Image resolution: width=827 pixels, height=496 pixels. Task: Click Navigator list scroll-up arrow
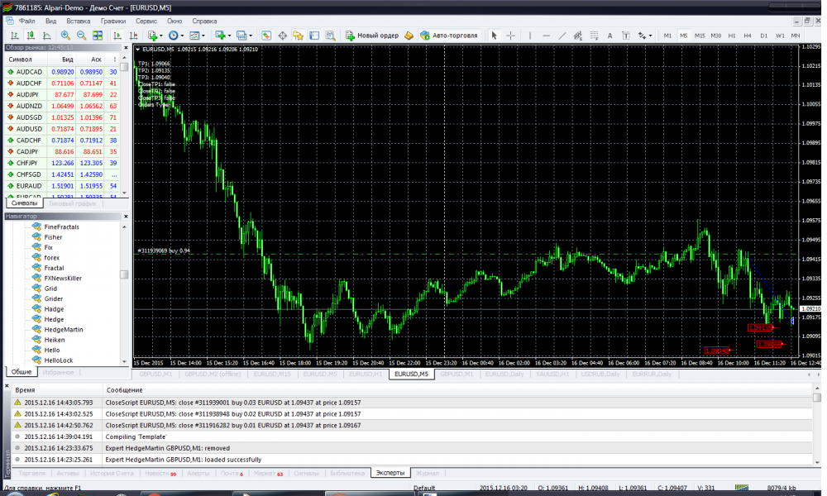(x=125, y=227)
